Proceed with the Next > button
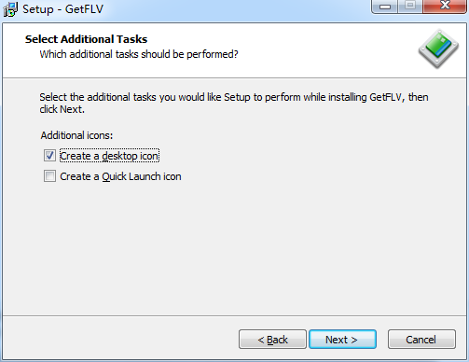This screenshot has height=362, width=469. coord(342,340)
